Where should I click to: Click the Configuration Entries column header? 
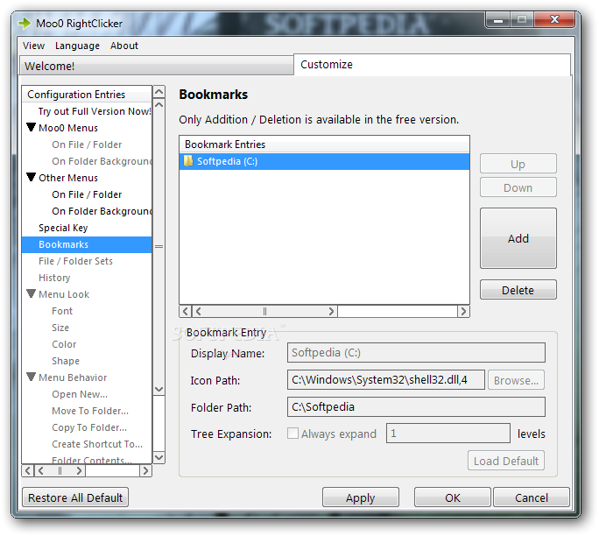[x=87, y=94]
